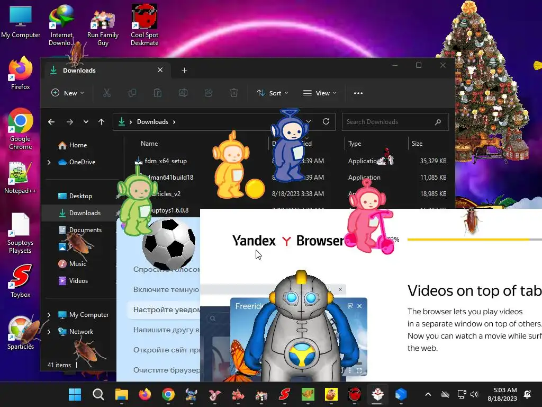Select Videos in navigation pane
Viewport: 542px width, 407px height.
click(x=73, y=281)
